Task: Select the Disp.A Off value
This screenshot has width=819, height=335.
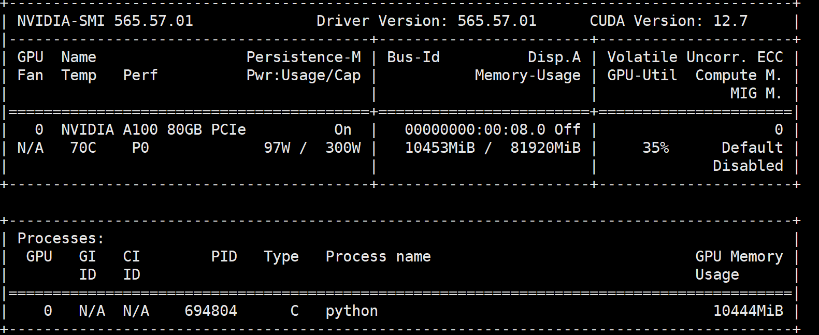Action: coord(568,129)
